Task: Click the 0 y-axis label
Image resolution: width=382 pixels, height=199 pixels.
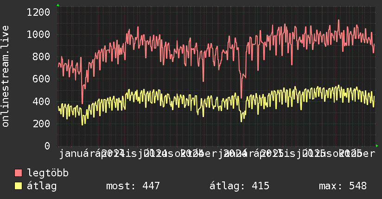Action: pos(47,146)
